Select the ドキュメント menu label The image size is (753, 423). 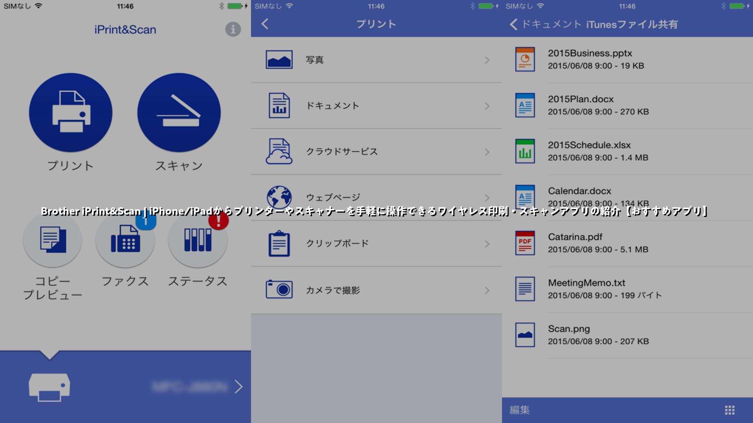(x=333, y=106)
